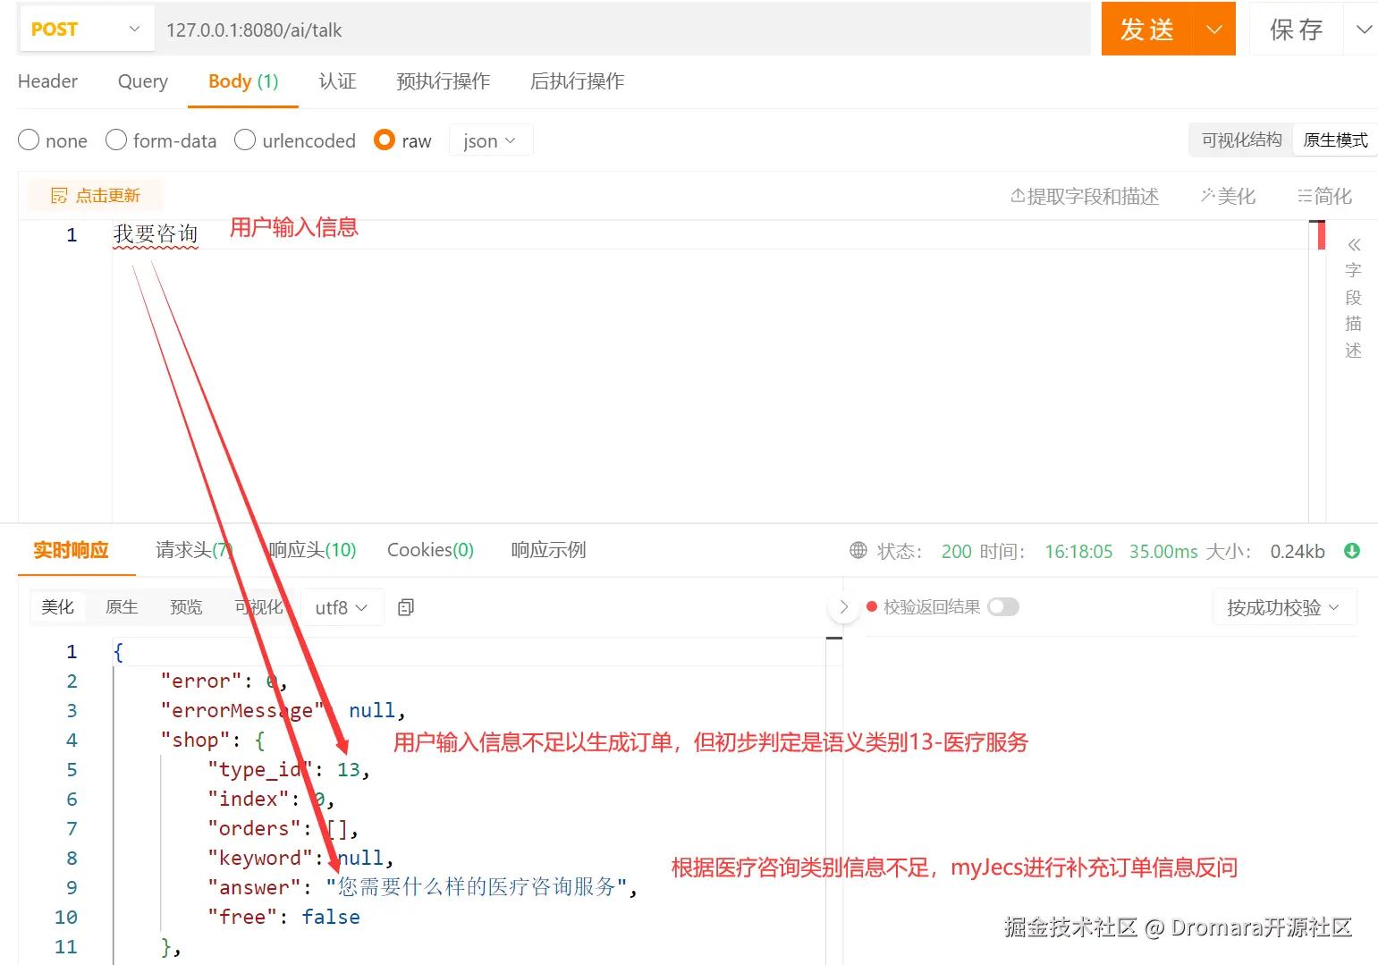Click the copy response icon next to utf8
This screenshot has width=1378, height=965.
(x=405, y=606)
